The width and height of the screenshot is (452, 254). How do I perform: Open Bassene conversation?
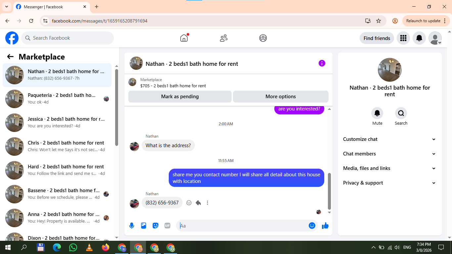tap(57, 194)
